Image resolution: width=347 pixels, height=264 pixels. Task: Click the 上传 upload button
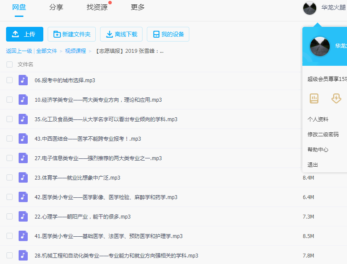25,34
